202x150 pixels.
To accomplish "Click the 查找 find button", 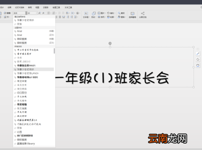I will coord(121,13).
